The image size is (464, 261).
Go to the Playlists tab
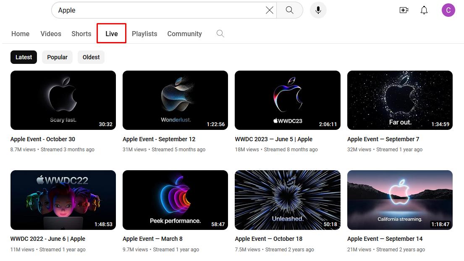click(x=144, y=34)
